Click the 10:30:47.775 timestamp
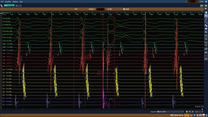The width and height of the screenshot is (208, 117). coord(199,107)
